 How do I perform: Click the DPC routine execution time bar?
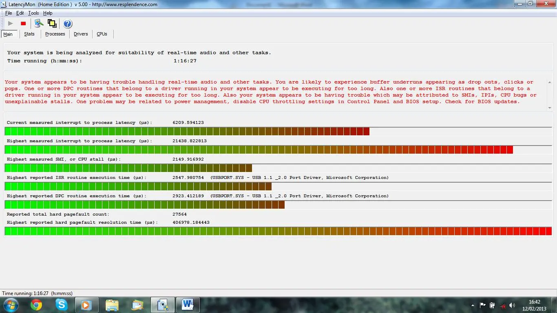point(278,205)
